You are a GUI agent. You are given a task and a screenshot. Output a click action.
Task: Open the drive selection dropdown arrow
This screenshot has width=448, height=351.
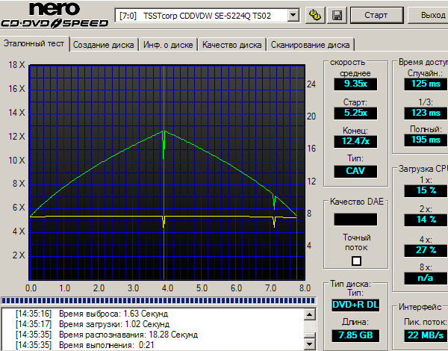coord(293,15)
